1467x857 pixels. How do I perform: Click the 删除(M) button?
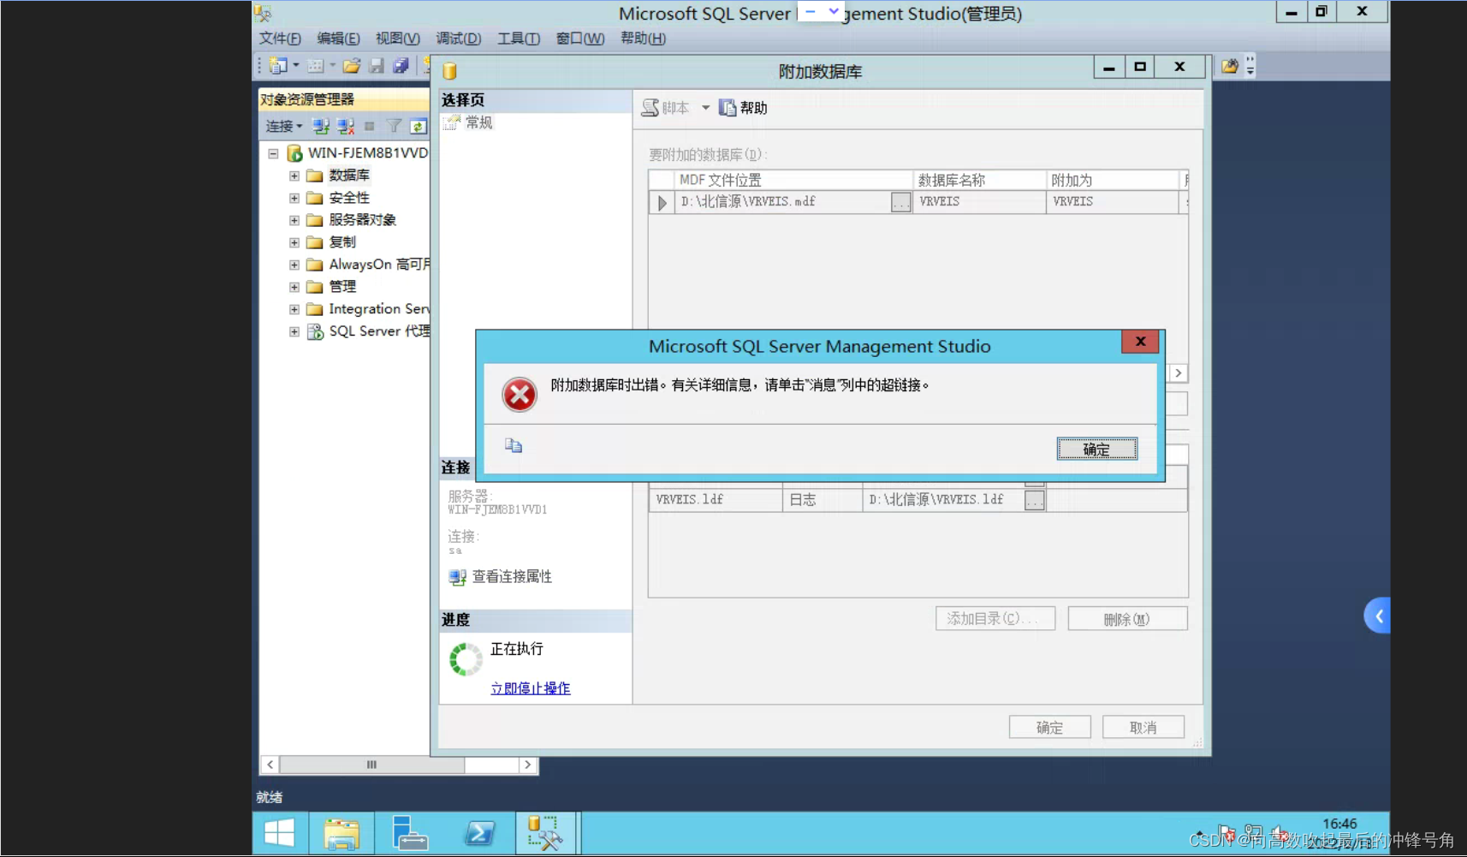[1128, 619]
